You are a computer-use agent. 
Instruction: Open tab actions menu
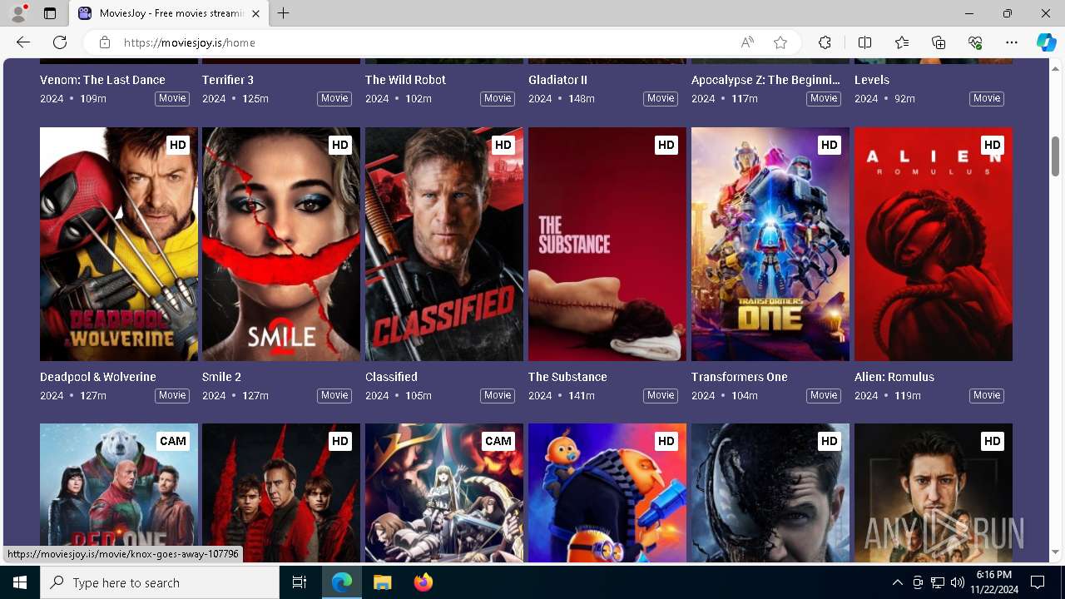pos(50,13)
